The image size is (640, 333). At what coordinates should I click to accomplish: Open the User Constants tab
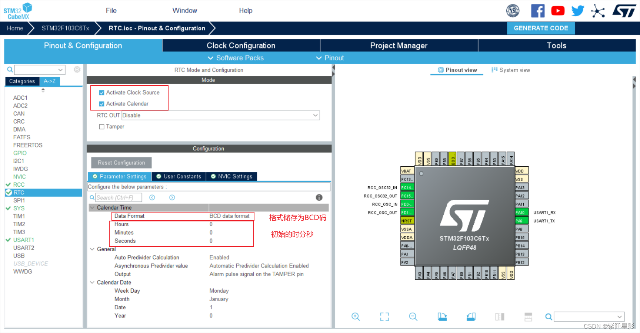click(x=179, y=177)
